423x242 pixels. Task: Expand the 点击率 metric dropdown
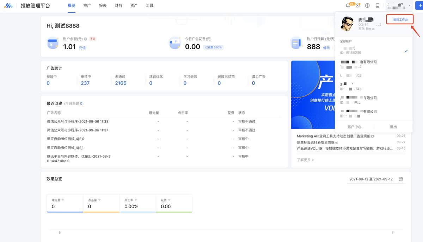pos(135,200)
